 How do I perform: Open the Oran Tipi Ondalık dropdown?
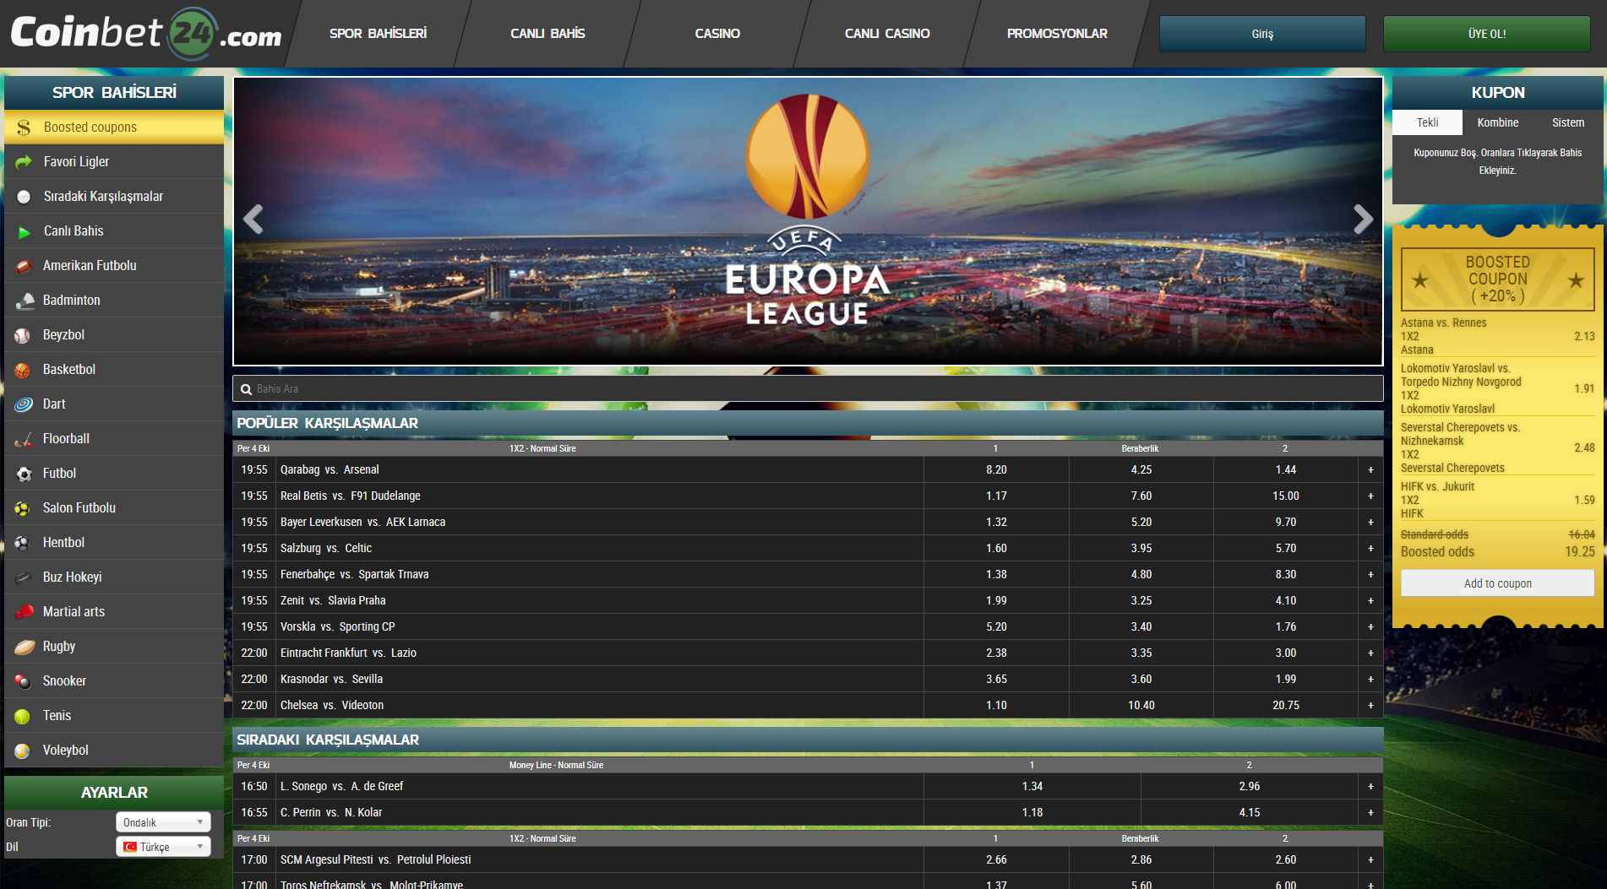click(x=163, y=822)
